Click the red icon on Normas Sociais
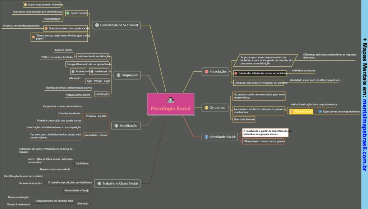 (292, 112)
